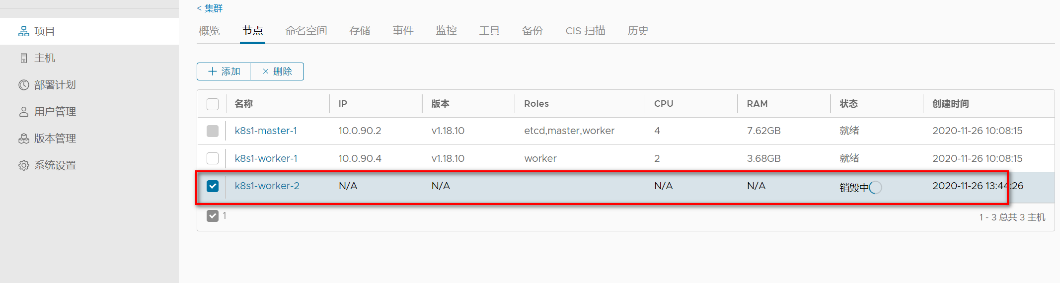Click the disabled checkbox for k8s1-master-1
Image resolution: width=1060 pixels, height=283 pixels.
click(x=213, y=131)
